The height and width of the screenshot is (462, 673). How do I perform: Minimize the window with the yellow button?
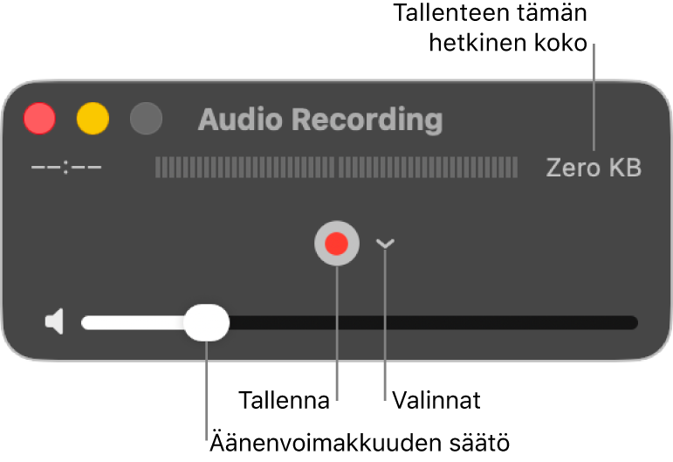tap(93, 119)
